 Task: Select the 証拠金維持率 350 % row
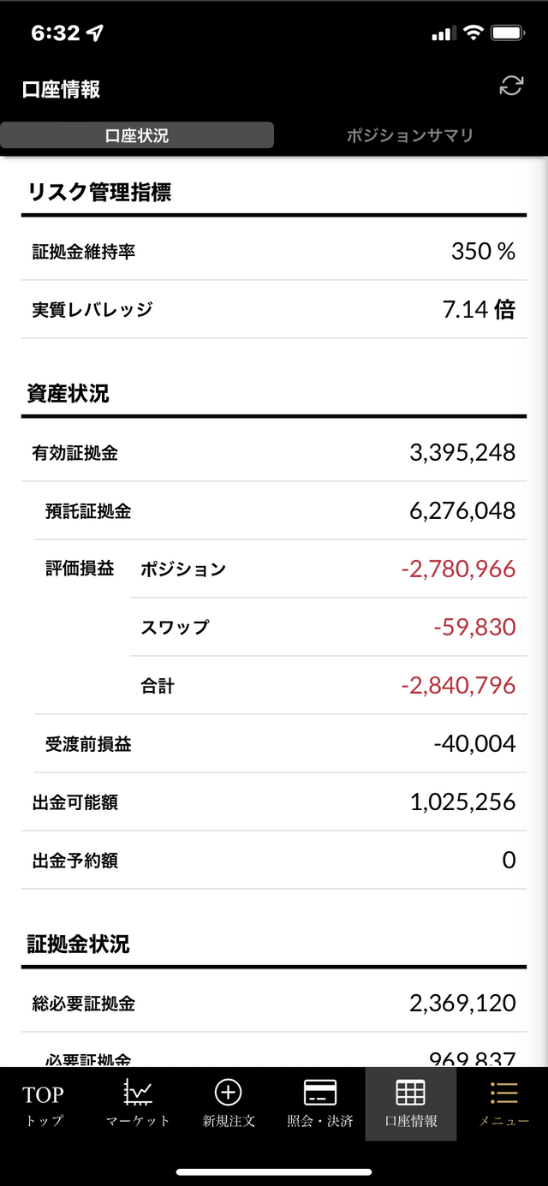tap(274, 251)
